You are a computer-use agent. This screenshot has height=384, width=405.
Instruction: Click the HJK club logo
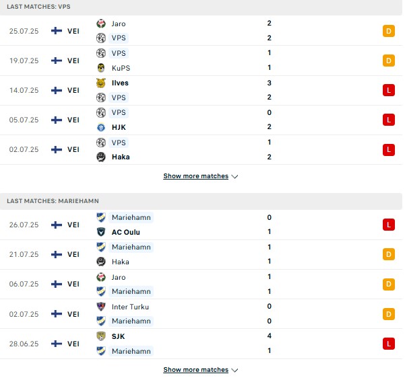101,127
